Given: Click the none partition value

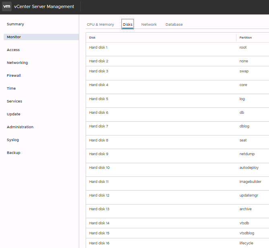Looking at the screenshot, I should 244,61.
